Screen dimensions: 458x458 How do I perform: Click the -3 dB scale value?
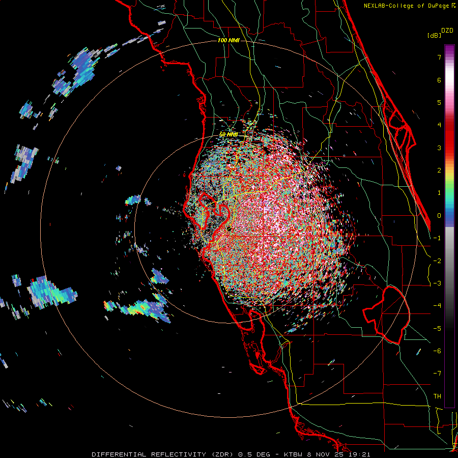click(437, 283)
